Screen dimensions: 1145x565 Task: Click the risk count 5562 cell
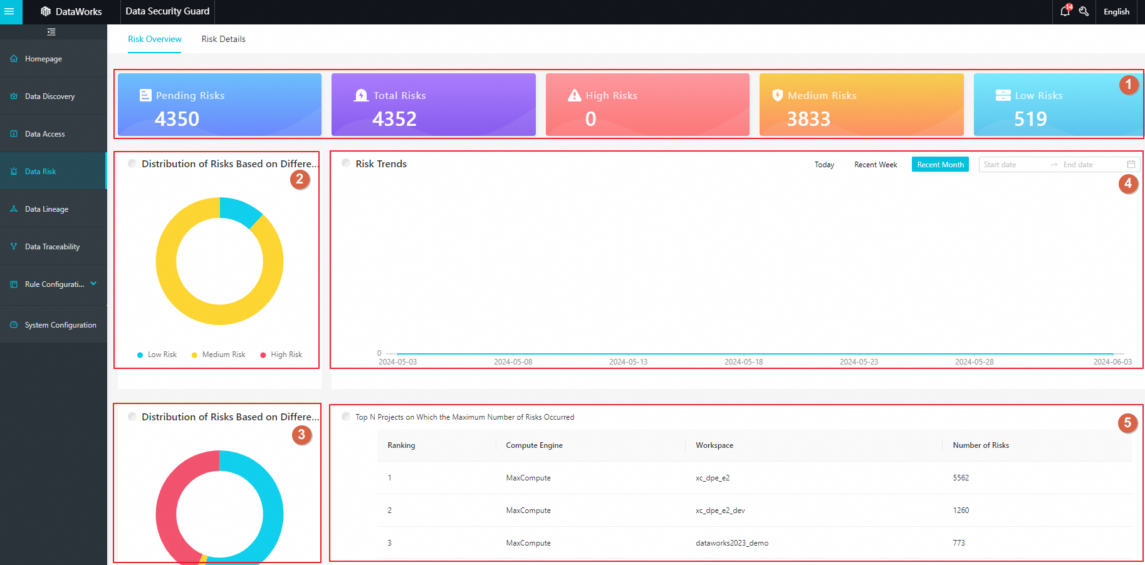pyautogui.click(x=961, y=478)
